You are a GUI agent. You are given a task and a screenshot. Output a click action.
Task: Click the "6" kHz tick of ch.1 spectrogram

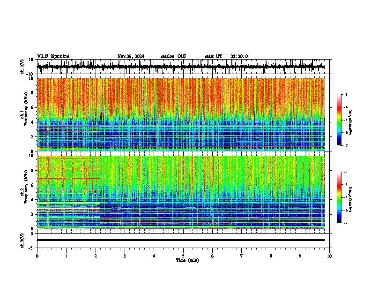coord(33,107)
